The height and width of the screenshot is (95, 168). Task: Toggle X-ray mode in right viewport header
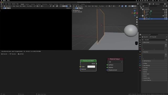[x=129, y=6]
